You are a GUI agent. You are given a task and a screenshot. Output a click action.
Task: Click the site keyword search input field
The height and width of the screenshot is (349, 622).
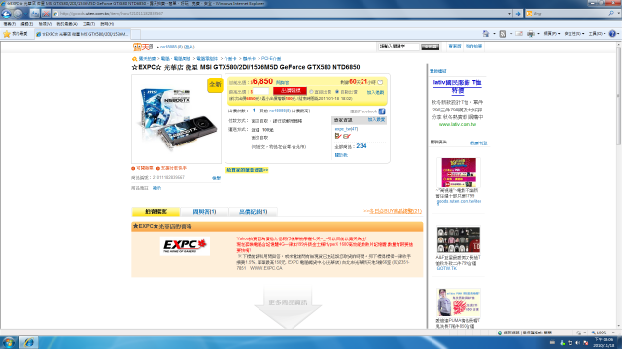click(x=398, y=47)
